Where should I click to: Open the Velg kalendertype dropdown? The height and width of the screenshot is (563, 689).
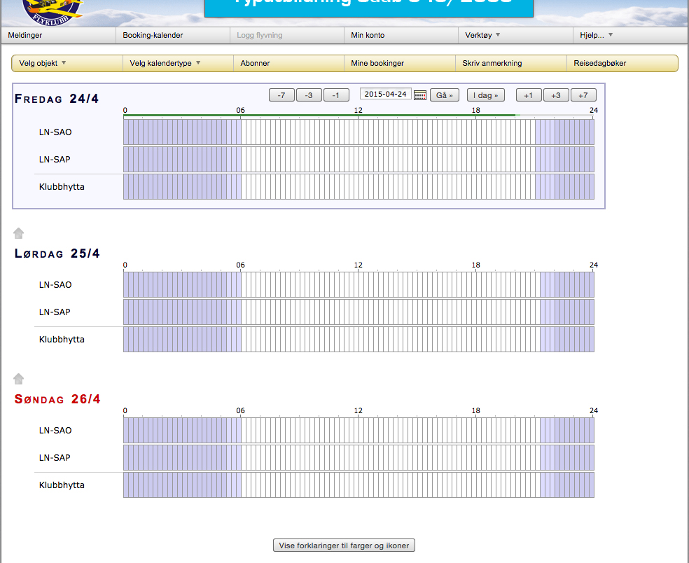(x=165, y=63)
